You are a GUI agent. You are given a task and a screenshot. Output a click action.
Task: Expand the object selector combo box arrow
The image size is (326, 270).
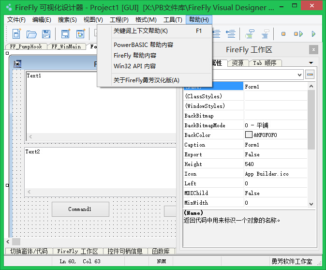299,75
